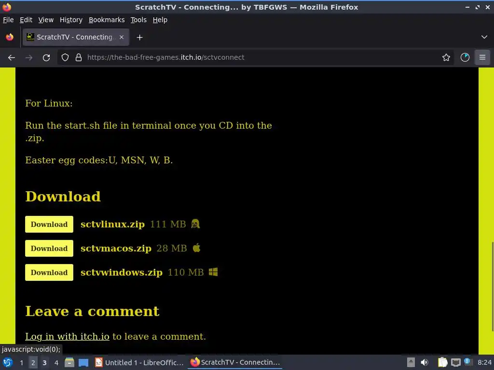The image size is (494, 370).
Task: Open the removable media tray icon
Action: (x=411, y=362)
